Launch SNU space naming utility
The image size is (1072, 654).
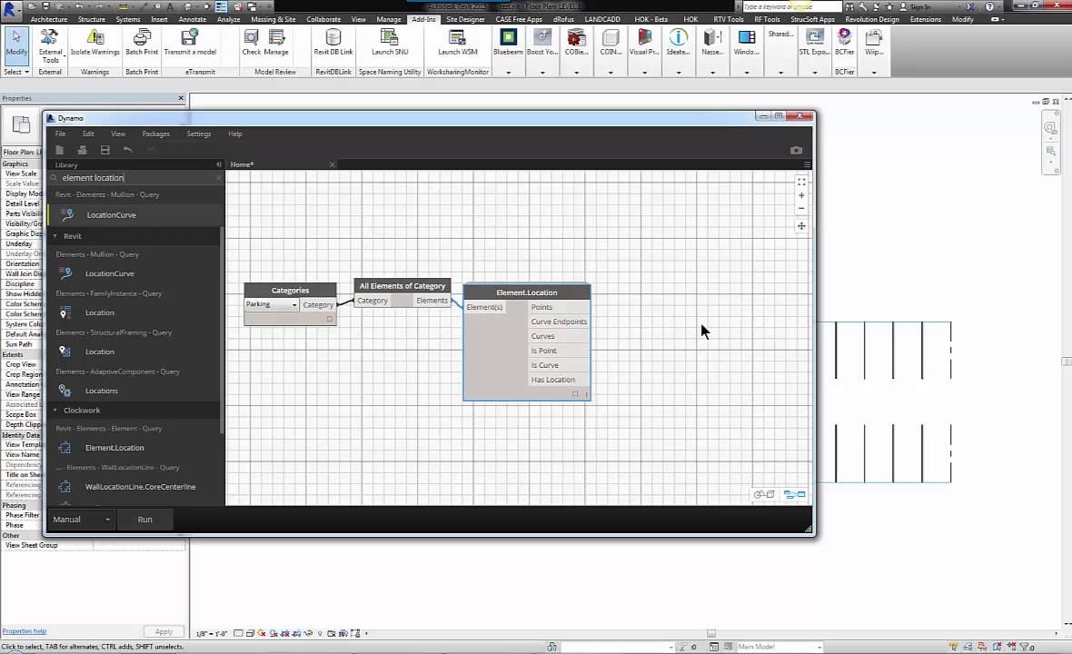(x=390, y=43)
